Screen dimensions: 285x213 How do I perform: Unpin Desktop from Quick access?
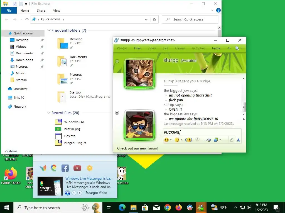coord(42,40)
